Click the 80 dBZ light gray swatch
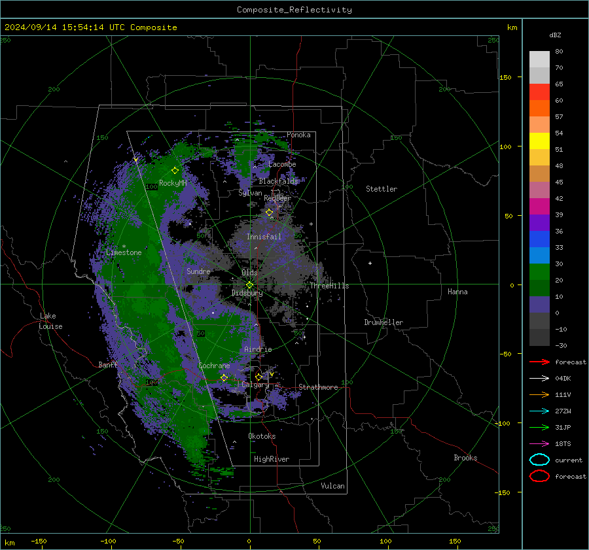The height and width of the screenshot is (550, 589). [539, 59]
